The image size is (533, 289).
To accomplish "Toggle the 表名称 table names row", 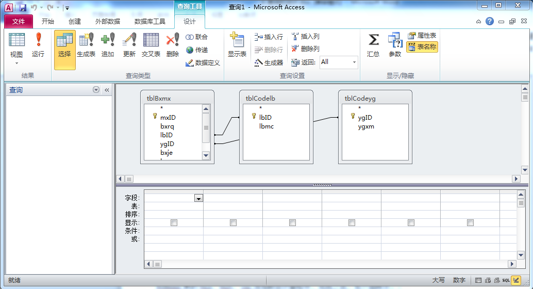I will pos(422,47).
